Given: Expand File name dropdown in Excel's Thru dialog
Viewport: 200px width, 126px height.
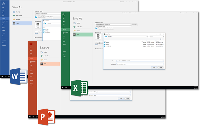Looking at the screenshot, I should pos(163,61).
